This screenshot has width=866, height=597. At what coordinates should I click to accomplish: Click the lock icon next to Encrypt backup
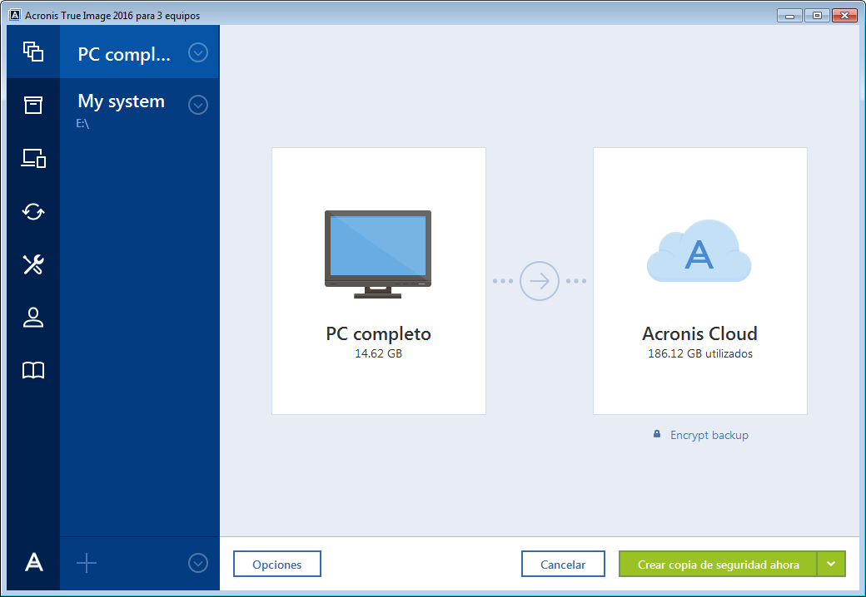pos(657,434)
